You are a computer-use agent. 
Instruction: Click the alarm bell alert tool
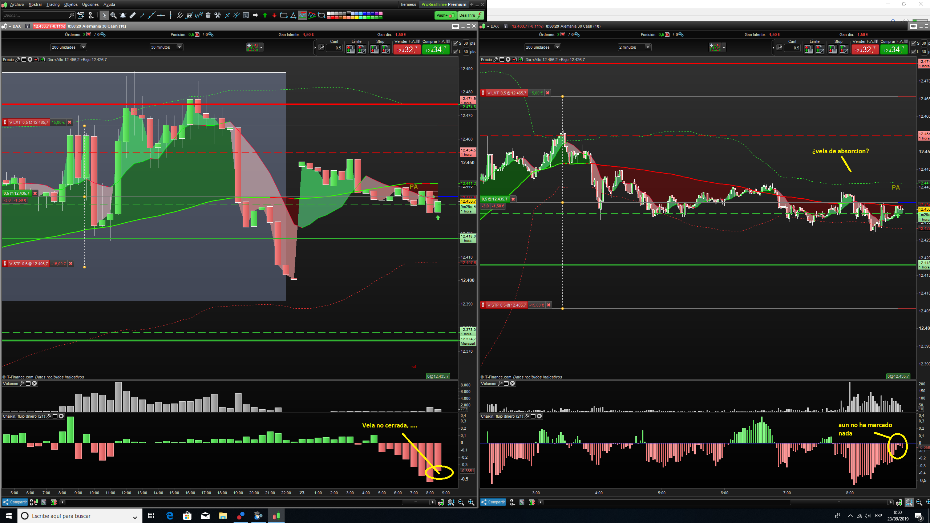(x=123, y=15)
